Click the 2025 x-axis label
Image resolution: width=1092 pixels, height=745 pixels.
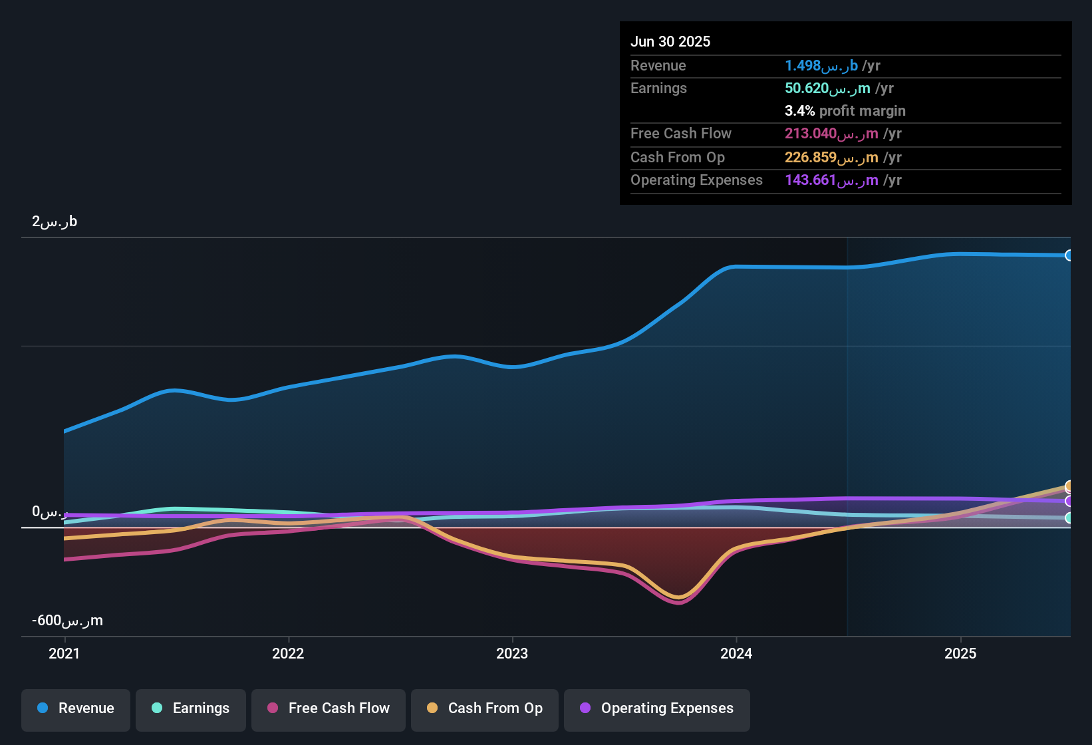coord(960,653)
